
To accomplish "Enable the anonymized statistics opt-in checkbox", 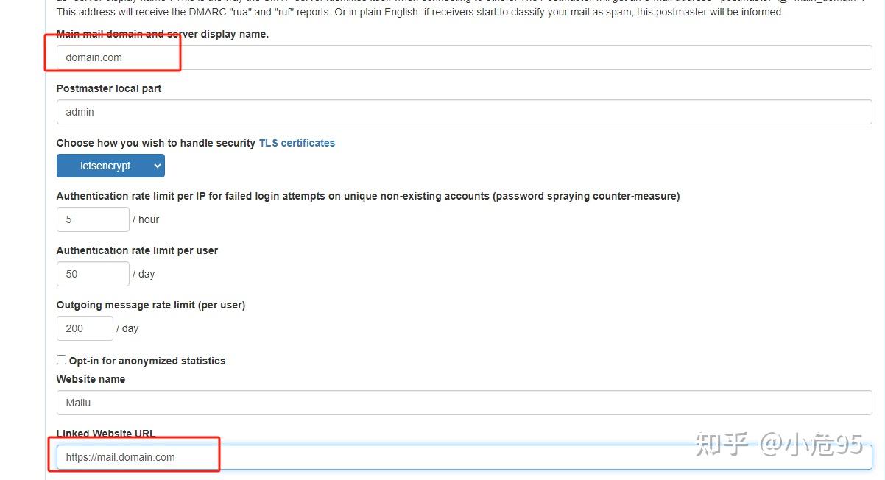I will tap(62, 360).
